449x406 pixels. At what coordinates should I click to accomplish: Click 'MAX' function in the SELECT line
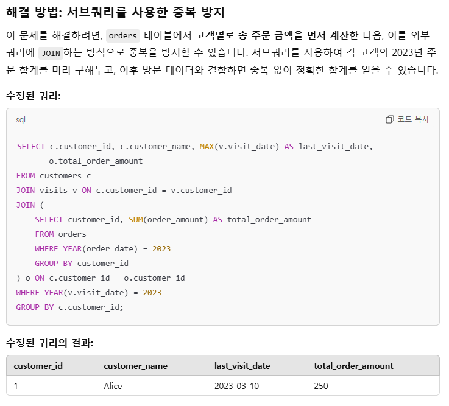point(207,147)
